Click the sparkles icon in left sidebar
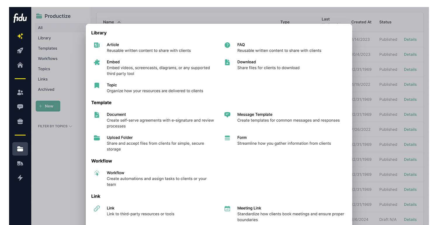438x225 pixels. [20, 36]
